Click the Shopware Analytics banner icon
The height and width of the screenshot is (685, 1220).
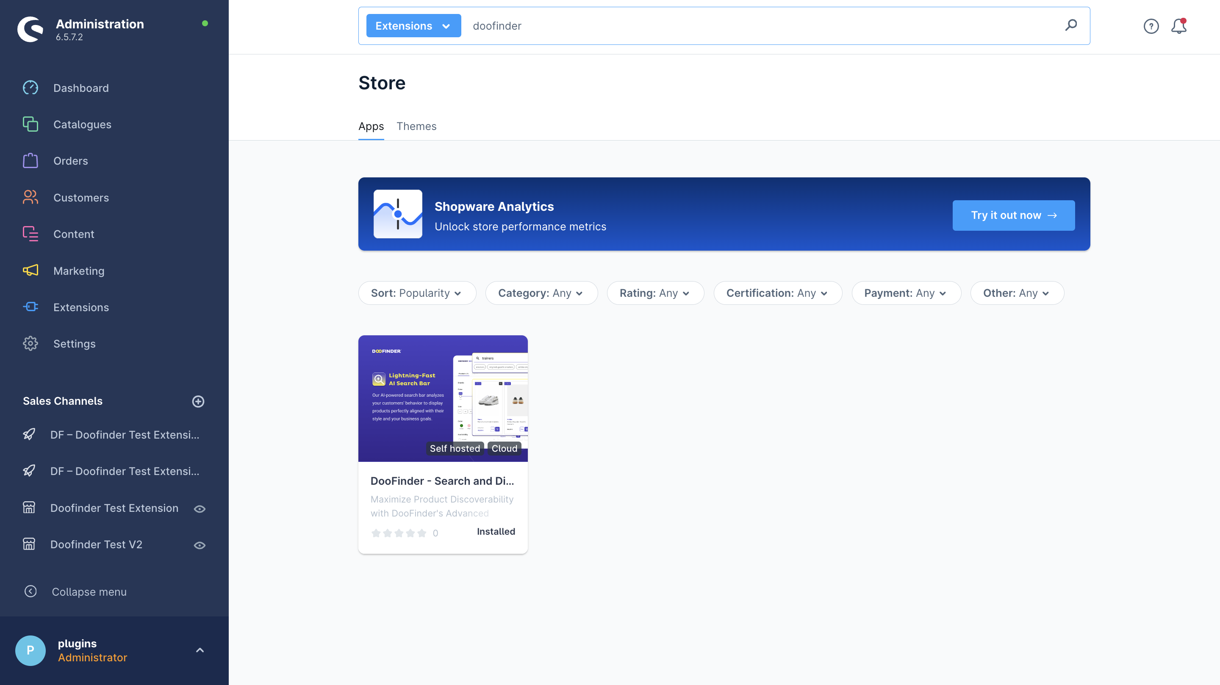point(398,214)
